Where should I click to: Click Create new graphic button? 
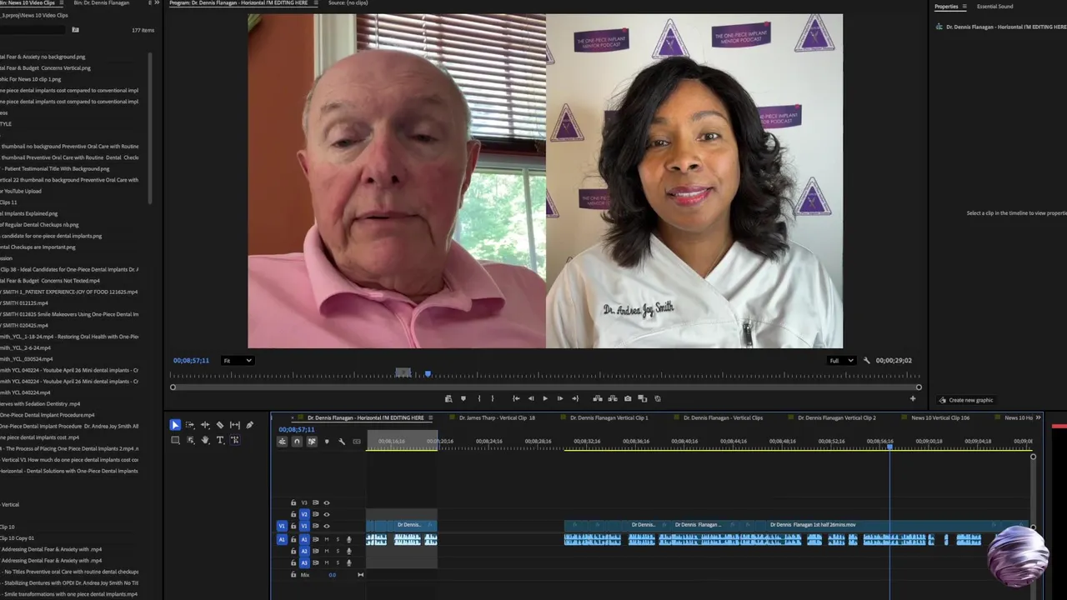tap(967, 400)
